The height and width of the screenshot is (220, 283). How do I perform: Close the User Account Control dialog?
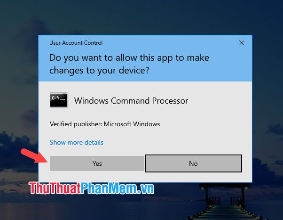(242, 43)
